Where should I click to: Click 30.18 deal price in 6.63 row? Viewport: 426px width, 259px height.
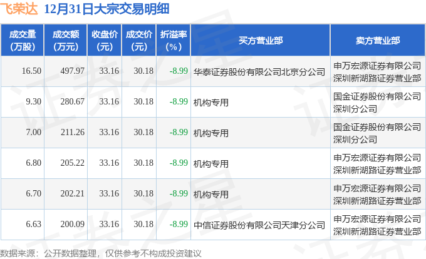143,225
